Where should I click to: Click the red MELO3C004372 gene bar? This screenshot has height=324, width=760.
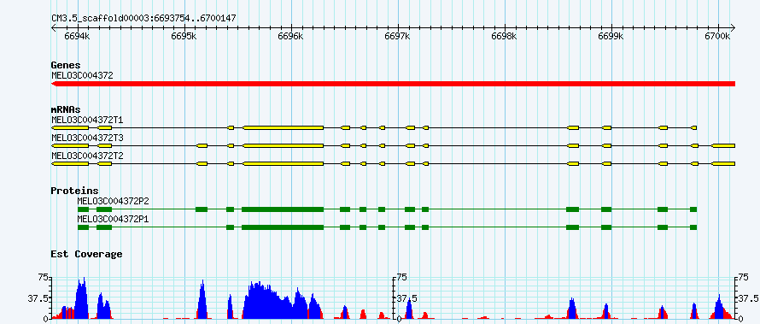(393, 84)
